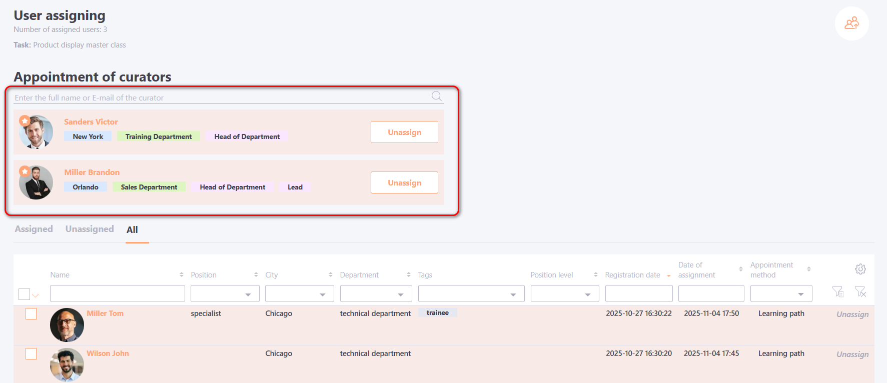Switch to the Assigned tab

tap(34, 229)
